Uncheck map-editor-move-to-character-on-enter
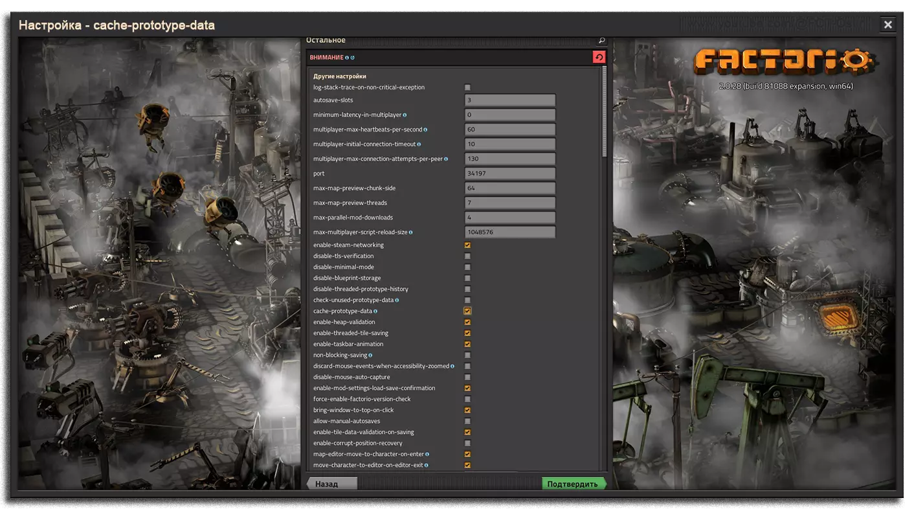Image resolution: width=914 pixels, height=509 pixels. pyautogui.click(x=467, y=455)
